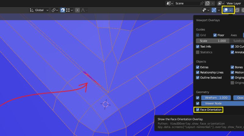Open the selectability and visibility eye dropdown
Viewport: 244px width, 136px height.
pyautogui.click(x=206, y=10)
